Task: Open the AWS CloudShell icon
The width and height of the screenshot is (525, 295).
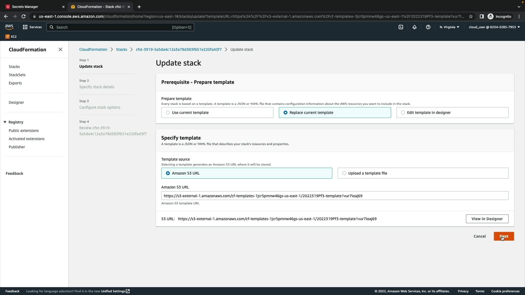Action: pyautogui.click(x=401, y=27)
